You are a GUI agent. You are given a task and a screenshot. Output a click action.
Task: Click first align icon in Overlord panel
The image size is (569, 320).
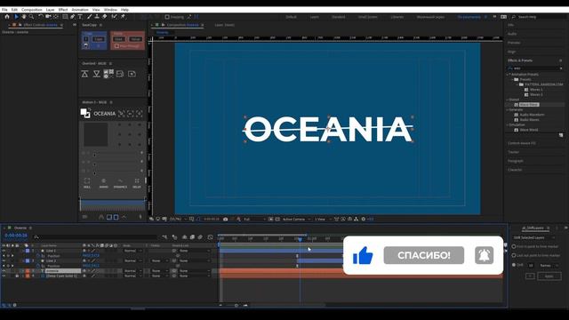point(84,74)
